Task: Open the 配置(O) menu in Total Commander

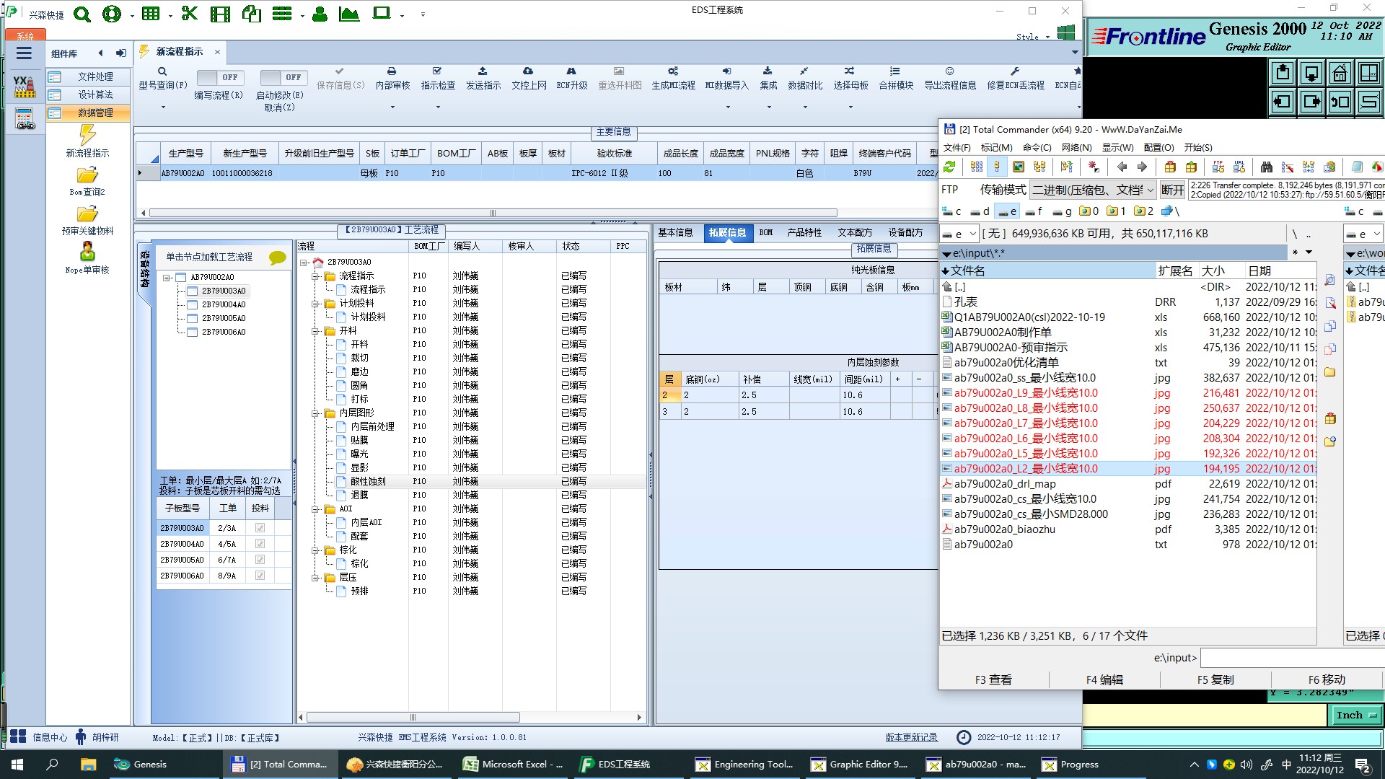Action: [x=1158, y=148]
